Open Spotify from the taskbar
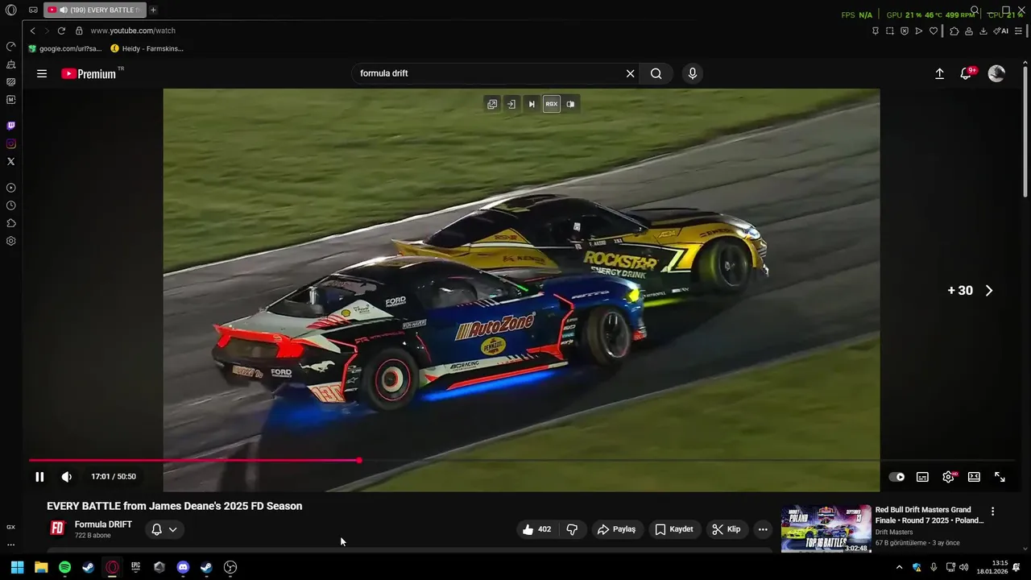The height and width of the screenshot is (580, 1031). [64, 567]
